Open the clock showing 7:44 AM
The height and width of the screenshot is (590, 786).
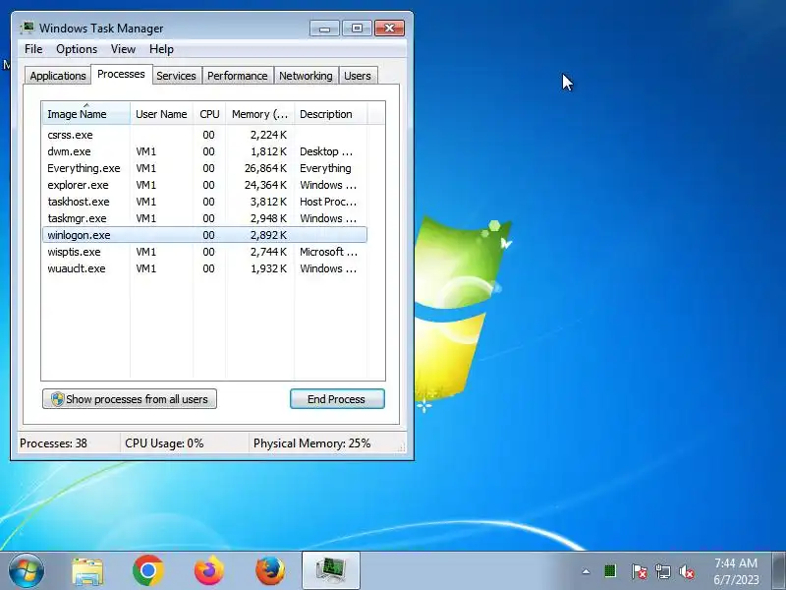pyautogui.click(x=736, y=571)
